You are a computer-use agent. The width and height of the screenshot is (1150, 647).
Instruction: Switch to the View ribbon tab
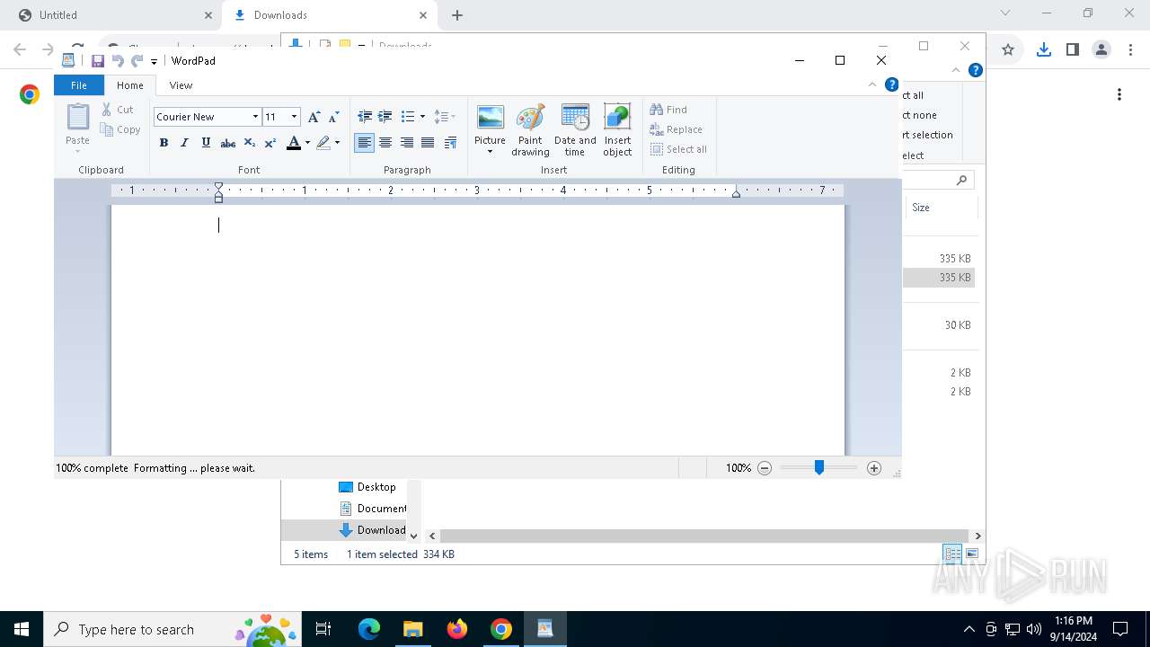click(181, 85)
